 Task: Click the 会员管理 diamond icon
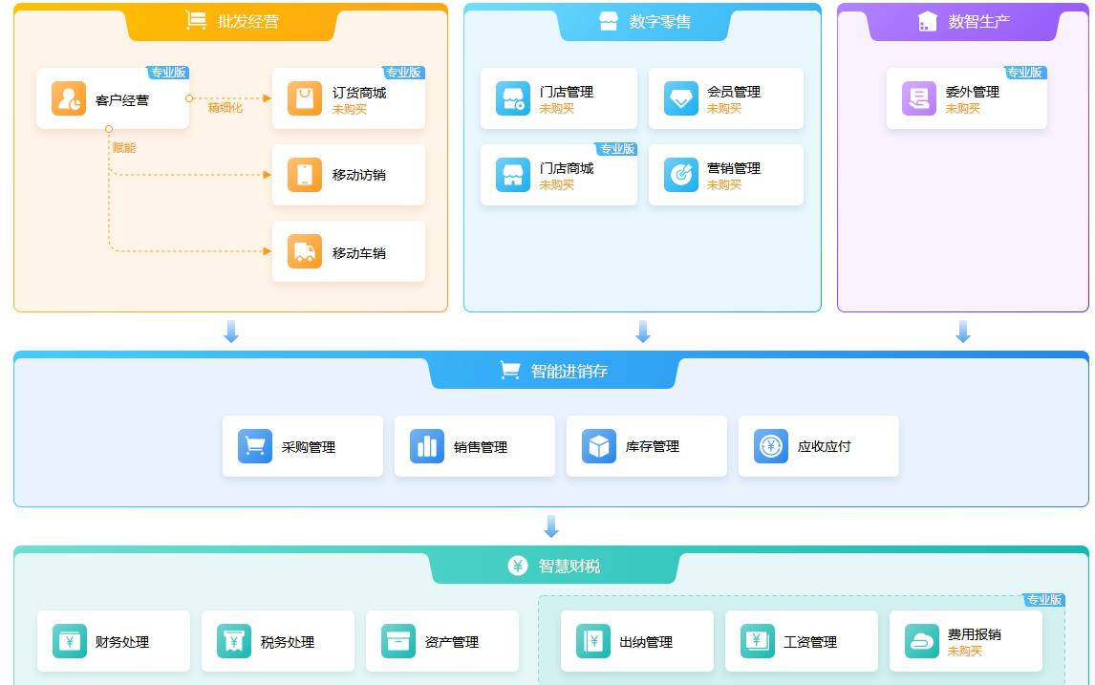681,98
